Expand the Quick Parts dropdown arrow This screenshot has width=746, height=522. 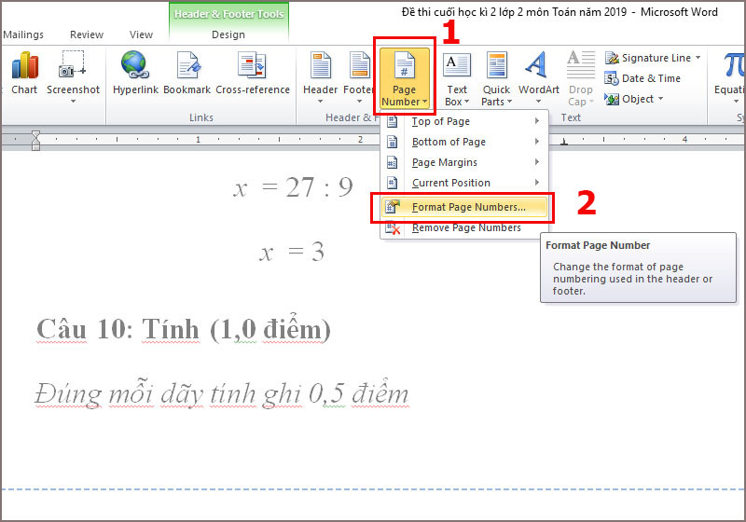[x=509, y=102]
